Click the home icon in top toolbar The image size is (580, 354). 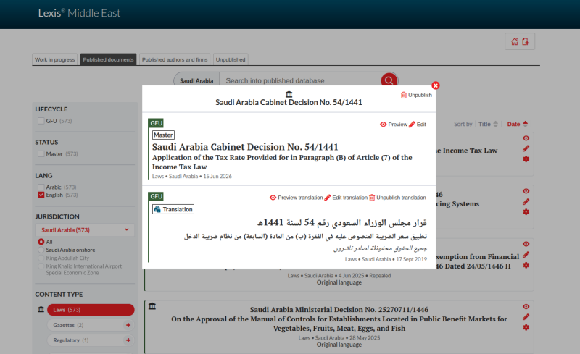click(515, 41)
